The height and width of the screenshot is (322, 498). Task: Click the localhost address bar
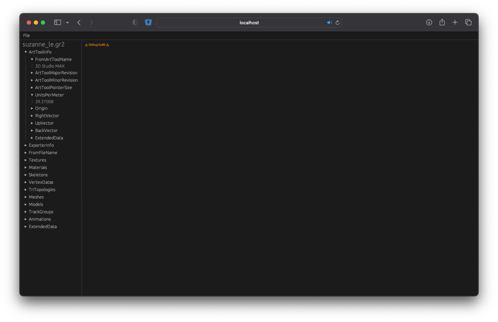coord(249,23)
